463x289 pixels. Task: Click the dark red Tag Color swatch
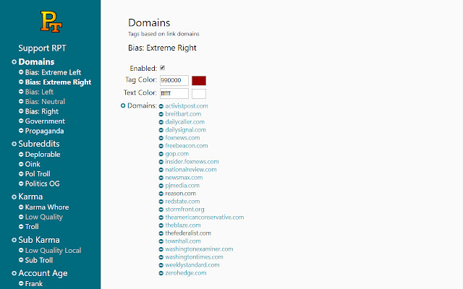(x=199, y=80)
